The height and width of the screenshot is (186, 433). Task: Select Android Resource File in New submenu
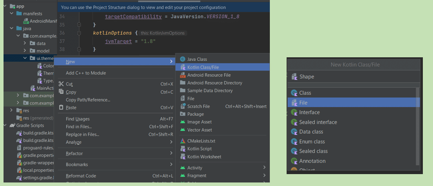click(209, 75)
